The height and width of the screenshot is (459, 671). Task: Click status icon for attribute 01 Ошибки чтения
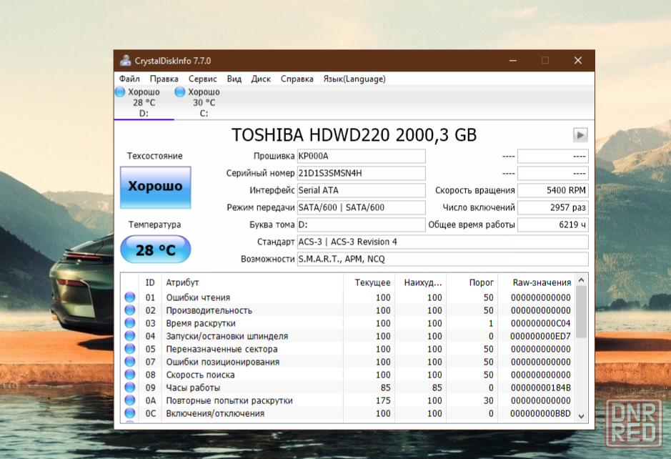(130, 297)
